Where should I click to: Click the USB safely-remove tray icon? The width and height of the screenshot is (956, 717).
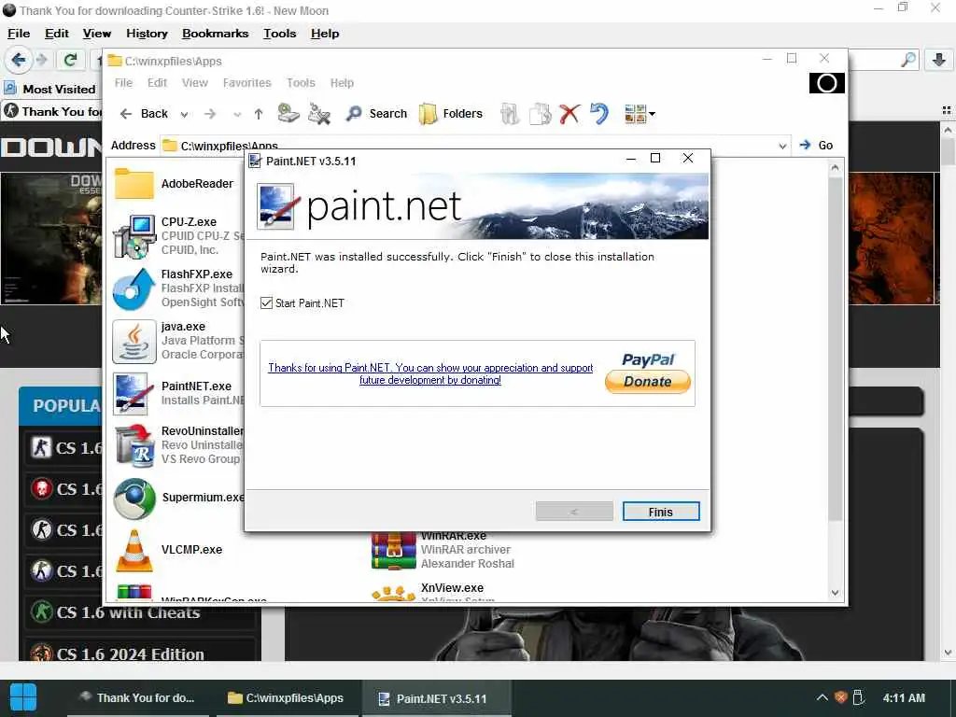pyautogui.click(x=859, y=697)
